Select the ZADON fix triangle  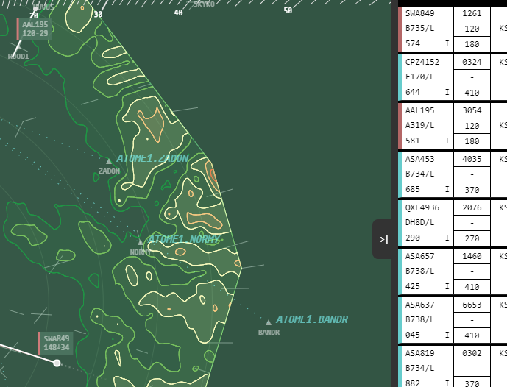[x=109, y=161]
